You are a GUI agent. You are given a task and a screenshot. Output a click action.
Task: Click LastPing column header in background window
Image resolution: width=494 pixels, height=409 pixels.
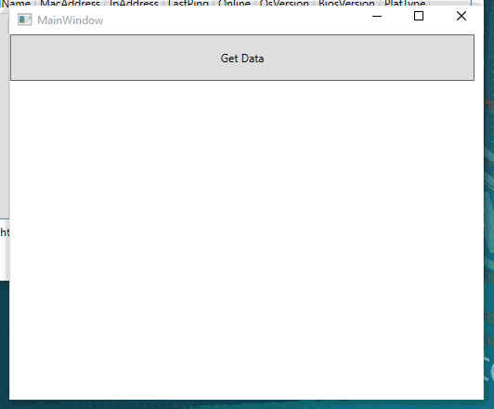(x=188, y=3)
